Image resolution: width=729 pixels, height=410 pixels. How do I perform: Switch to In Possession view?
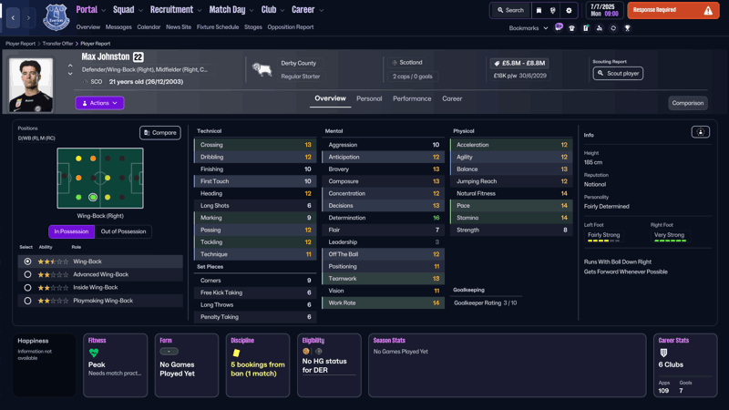pyautogui.click(x=71, y=231)
